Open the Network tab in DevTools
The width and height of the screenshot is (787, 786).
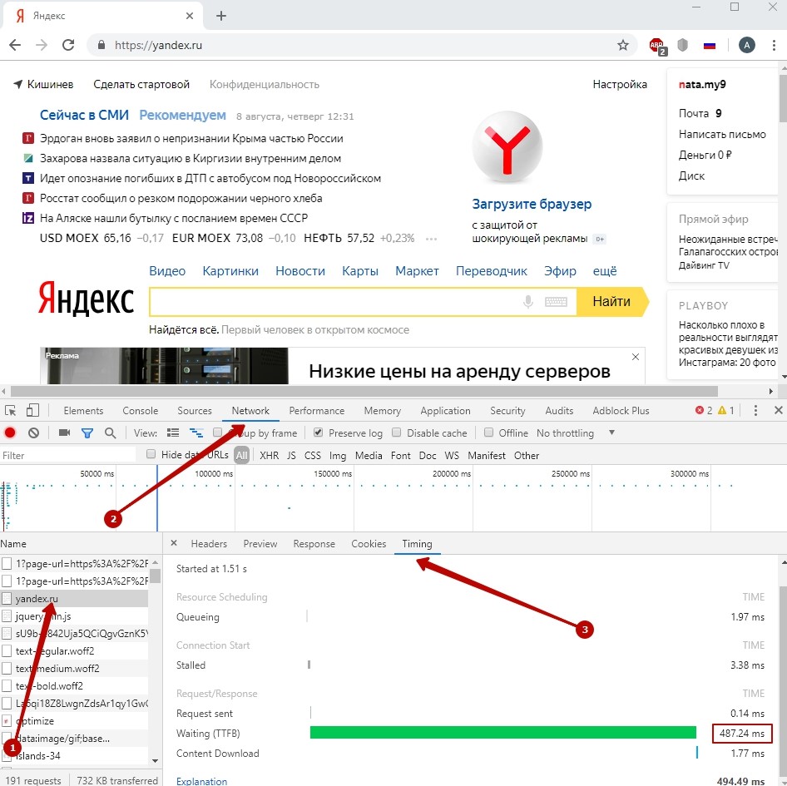point(250,411)
